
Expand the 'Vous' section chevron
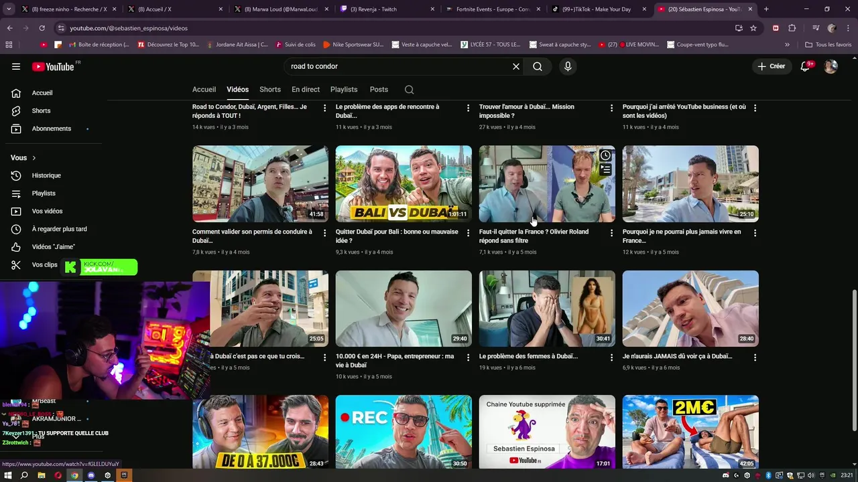(x=34, y=158)
